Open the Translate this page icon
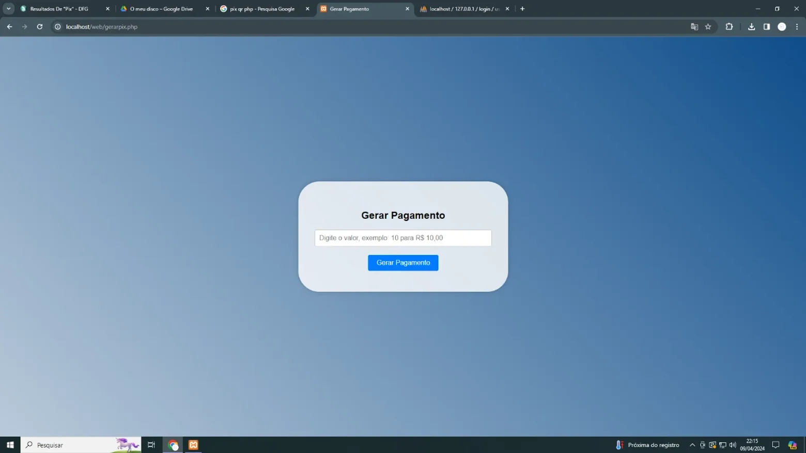This screenshot has height=453, width=806. (694, 27)
